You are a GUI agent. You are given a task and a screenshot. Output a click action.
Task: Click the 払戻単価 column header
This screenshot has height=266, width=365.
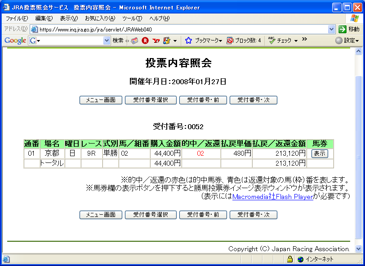236,144
